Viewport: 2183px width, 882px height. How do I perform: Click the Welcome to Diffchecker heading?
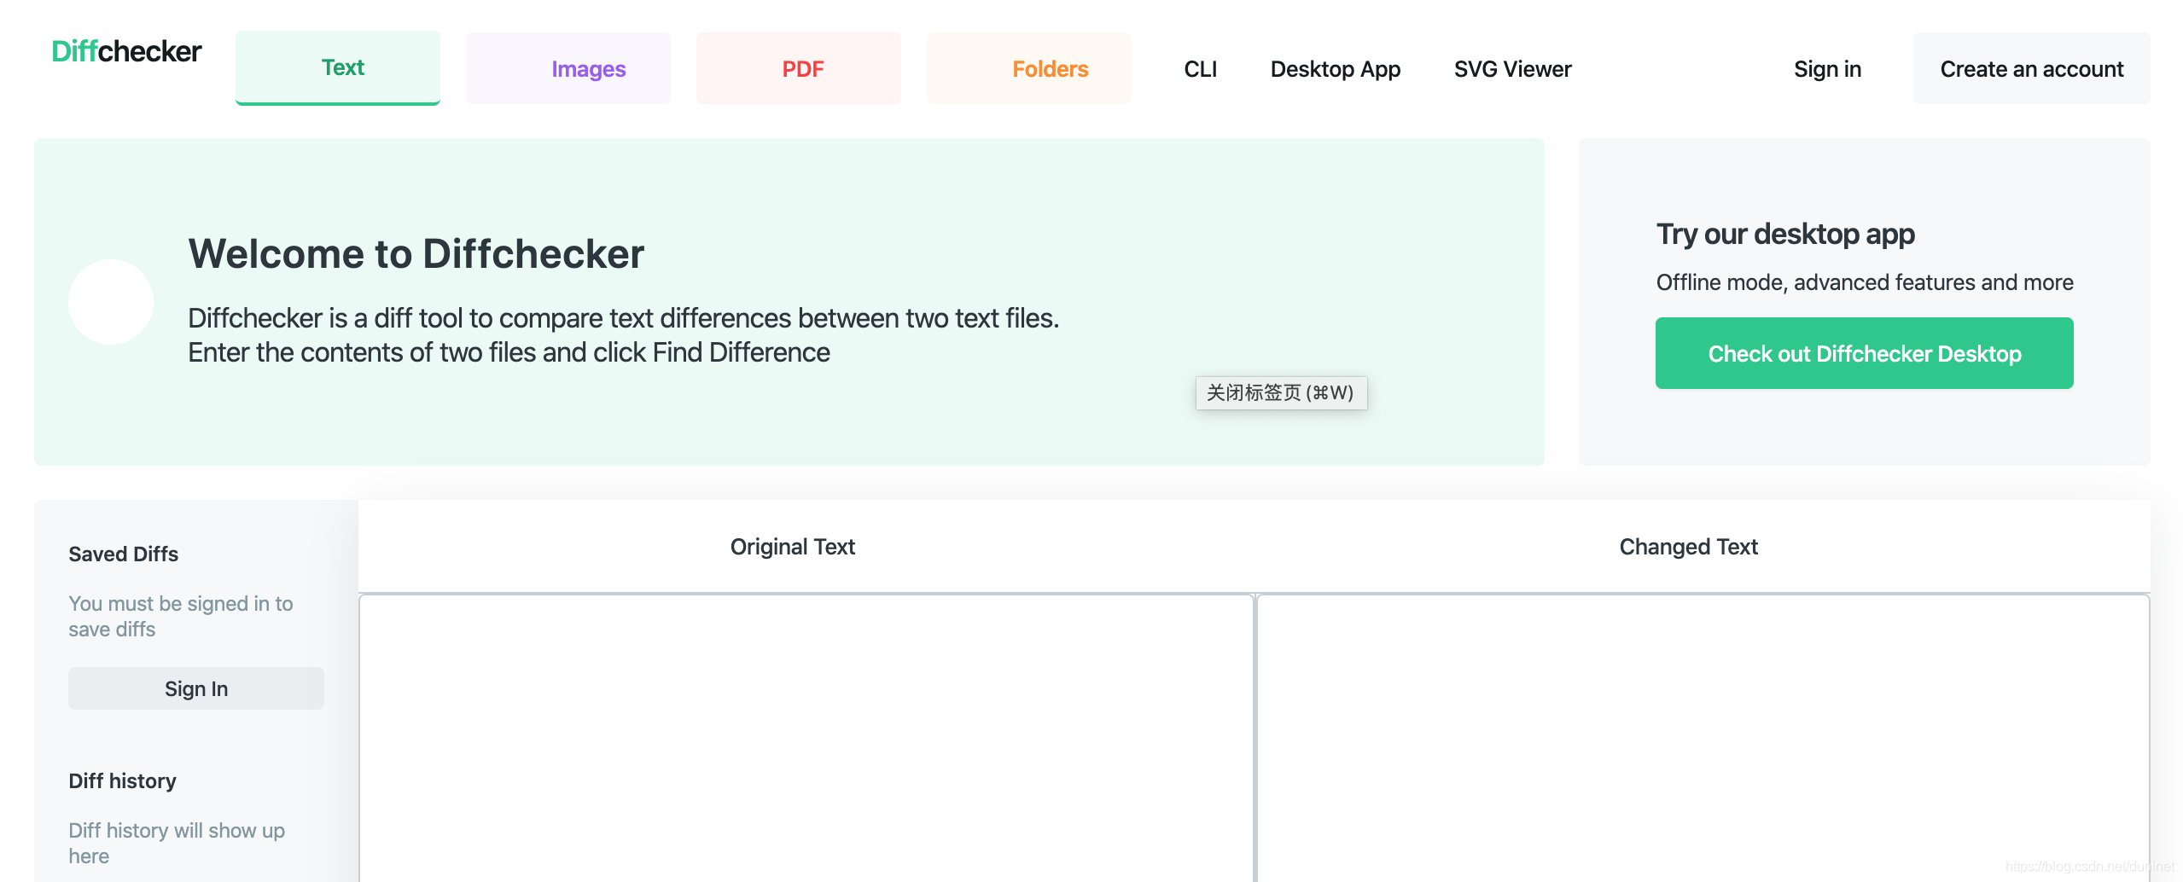(416, 254)
